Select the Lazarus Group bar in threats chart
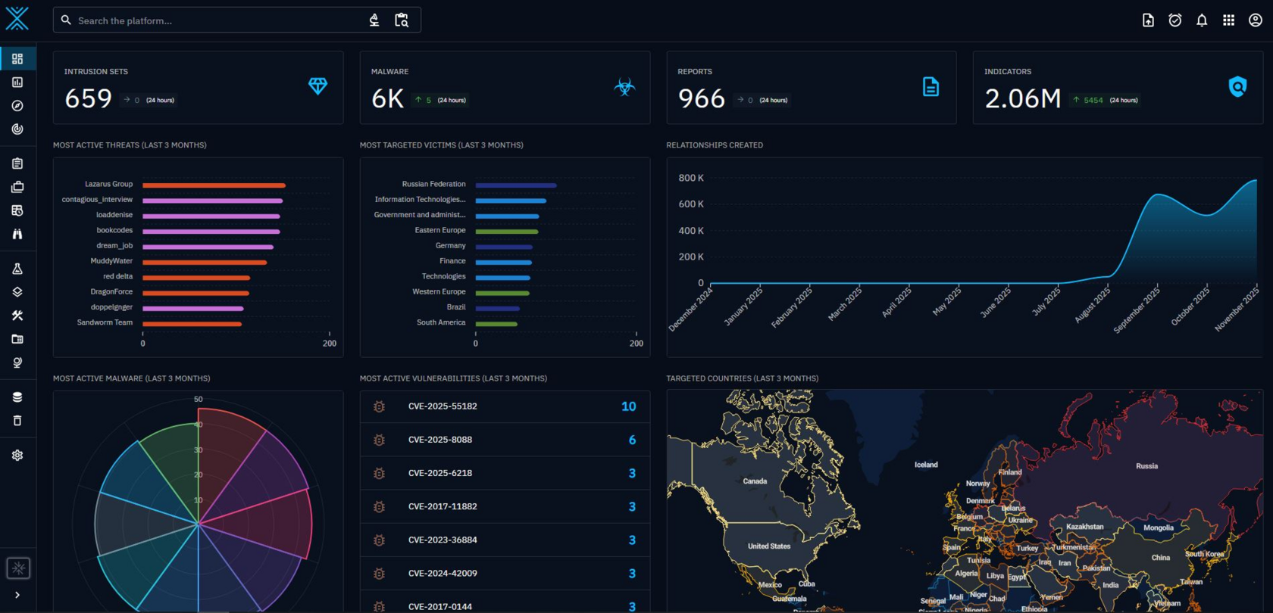 coord(214,185)
